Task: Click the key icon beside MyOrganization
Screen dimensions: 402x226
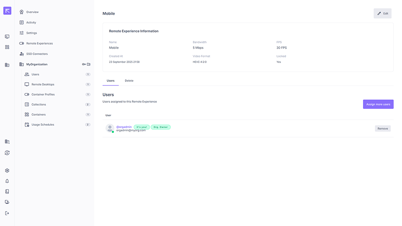Action: (x=84, y=64)
